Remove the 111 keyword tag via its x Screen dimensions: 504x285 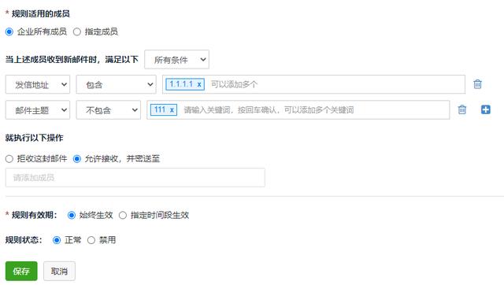tap(172, 110)
